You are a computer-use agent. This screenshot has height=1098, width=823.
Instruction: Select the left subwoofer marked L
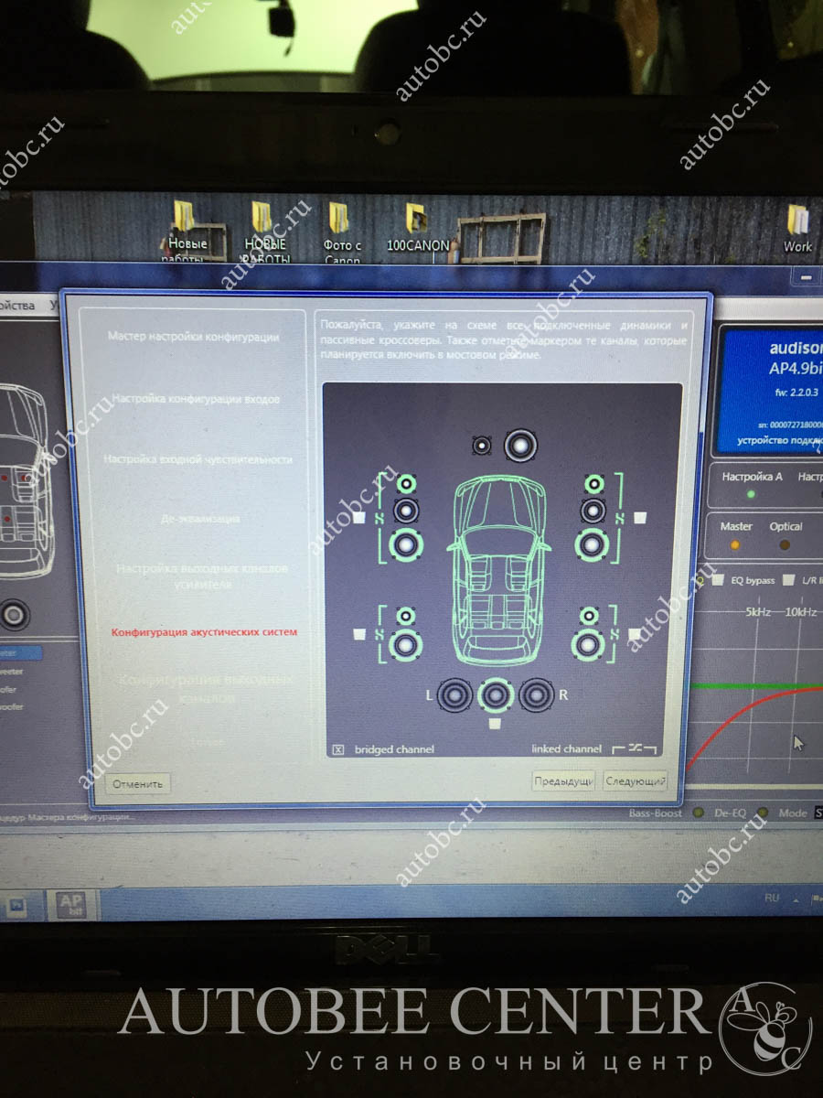454,696
